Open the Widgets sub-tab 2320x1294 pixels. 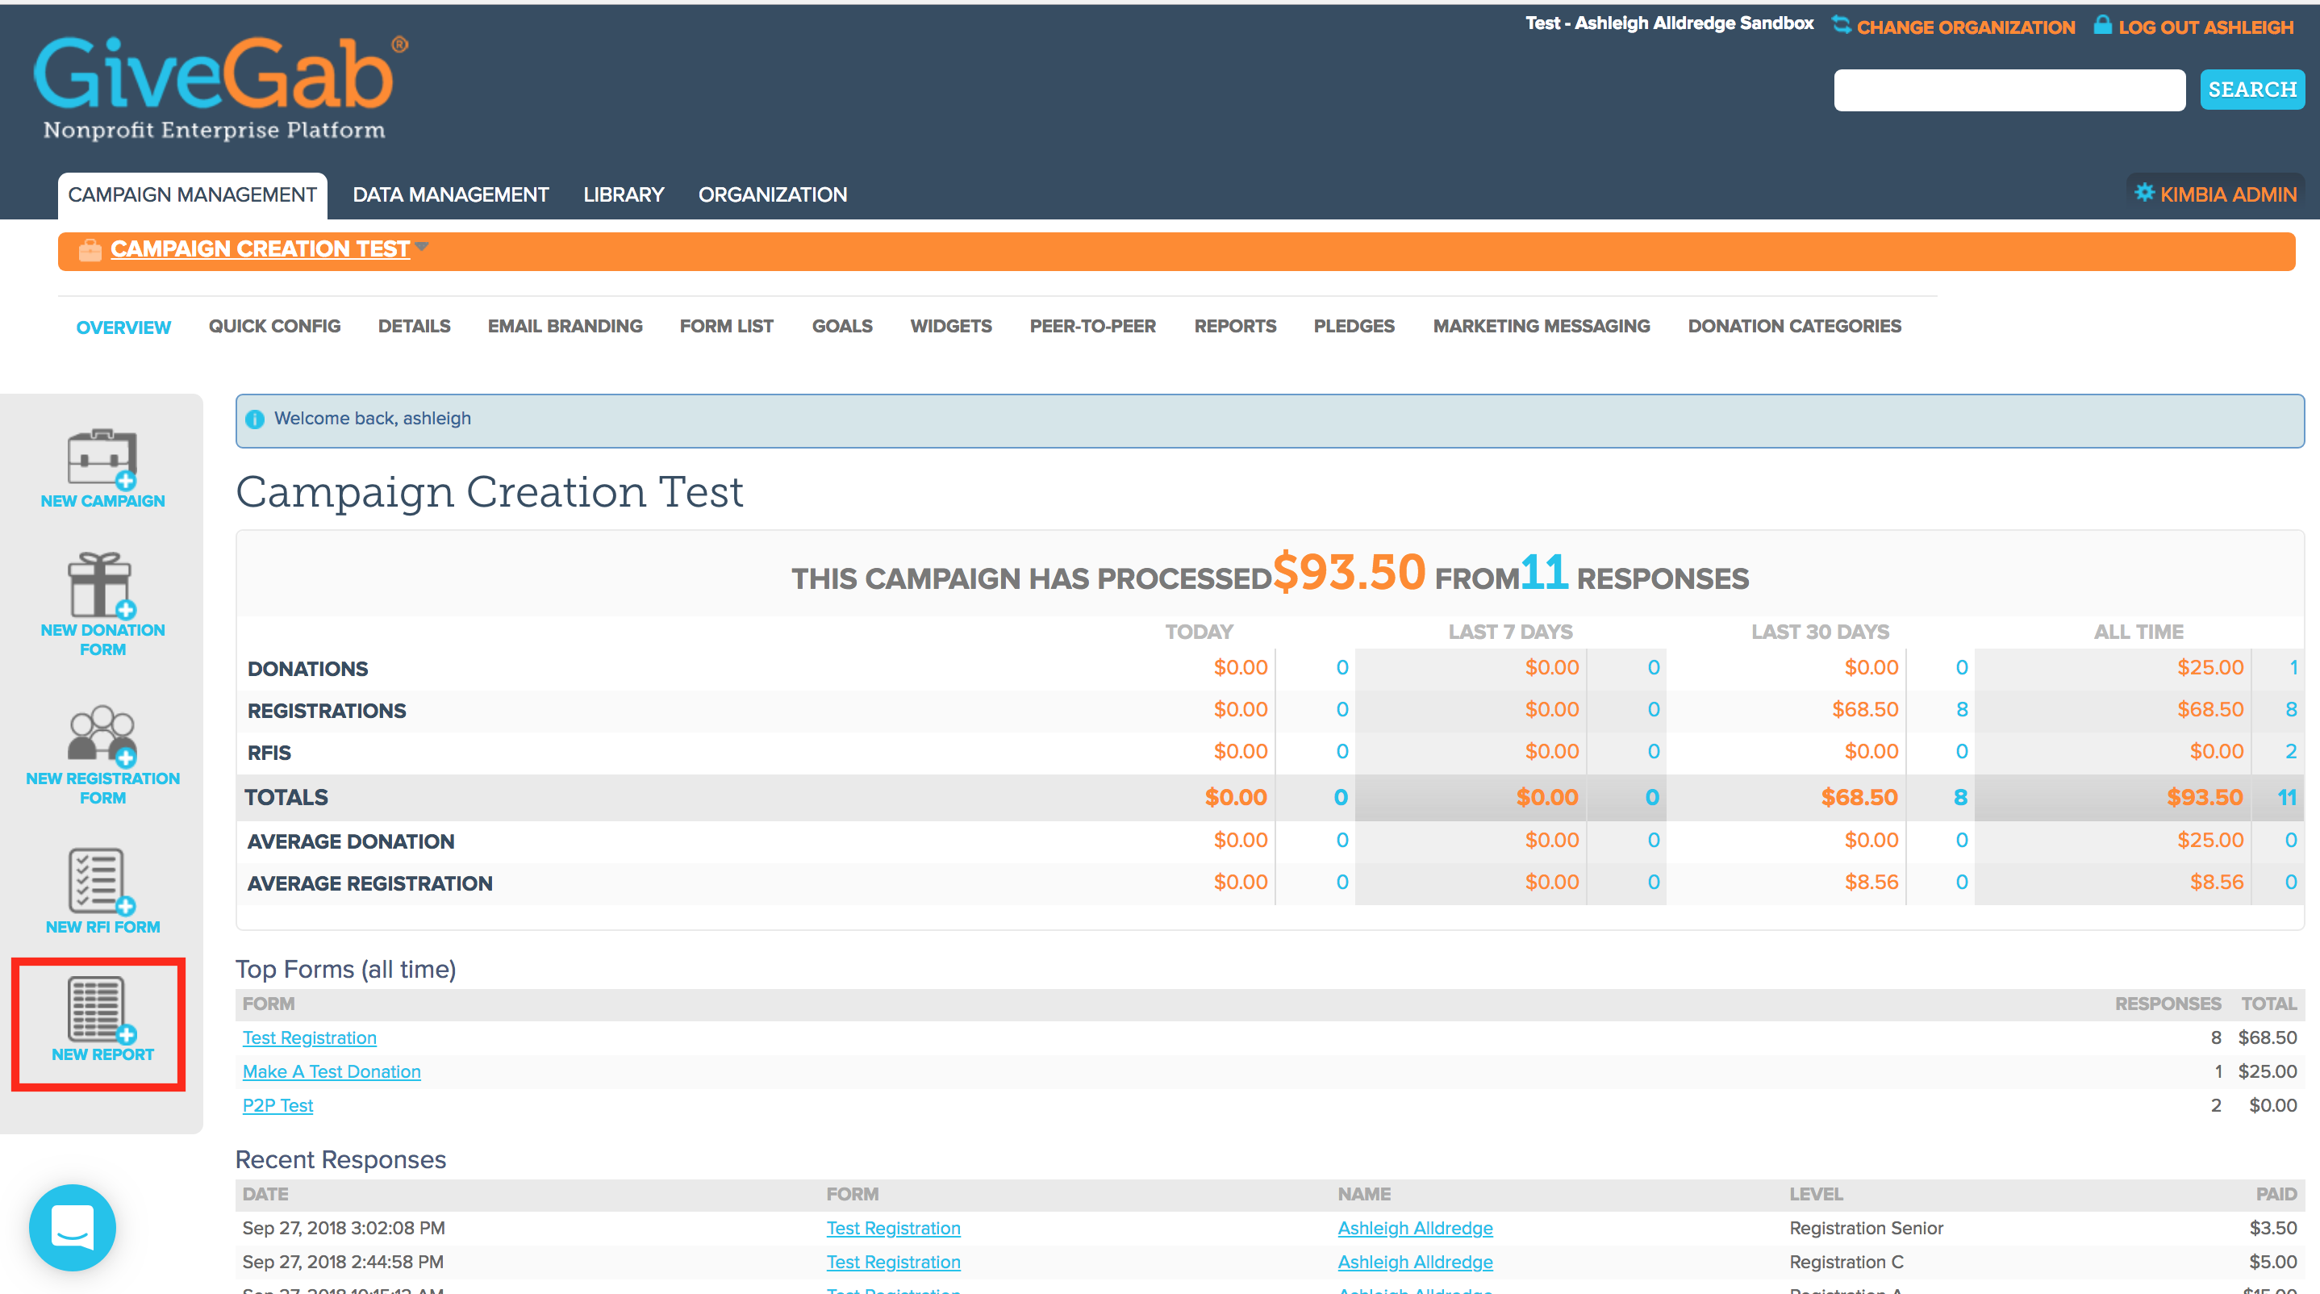951,326
